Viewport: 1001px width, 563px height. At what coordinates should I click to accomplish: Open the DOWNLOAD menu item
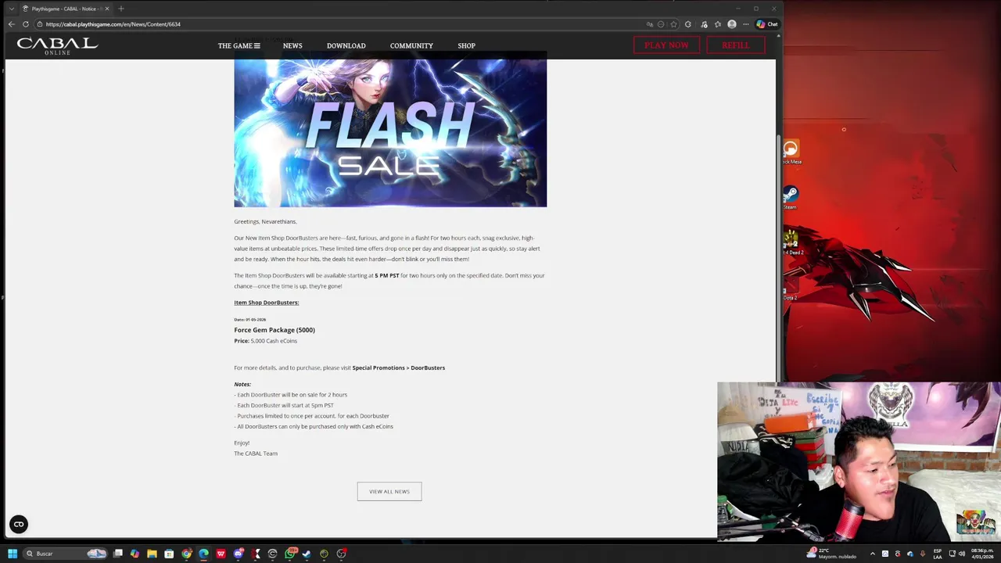346,45
